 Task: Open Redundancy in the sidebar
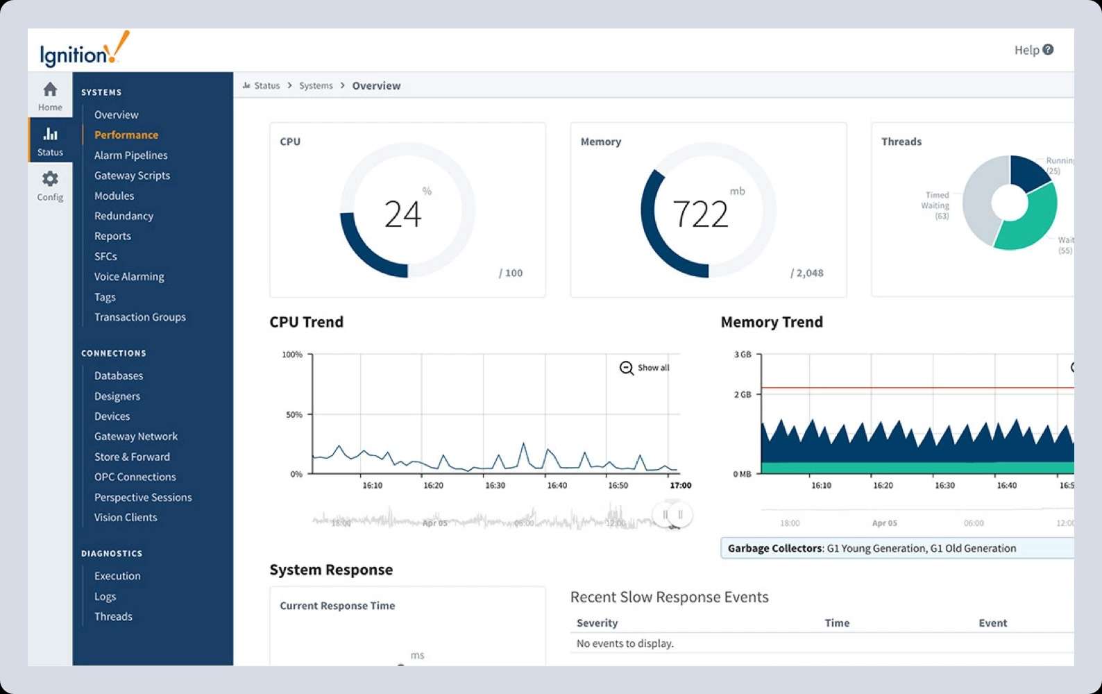pos(124,216)
